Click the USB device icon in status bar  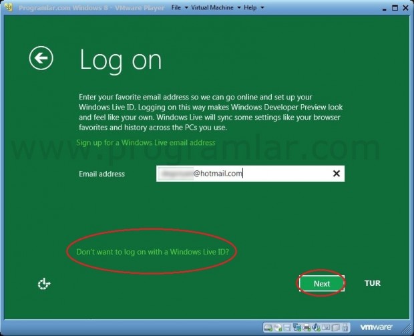tap(345, 327)
